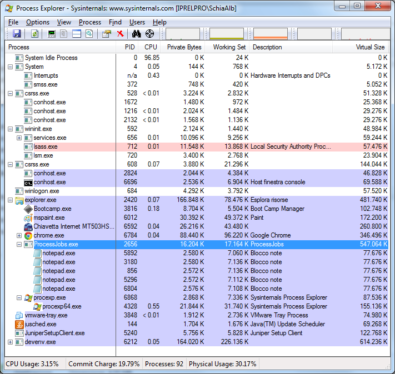Screen dimensions: 395x374
Task: Sort by Working Set column header
Action: point(227,47)
